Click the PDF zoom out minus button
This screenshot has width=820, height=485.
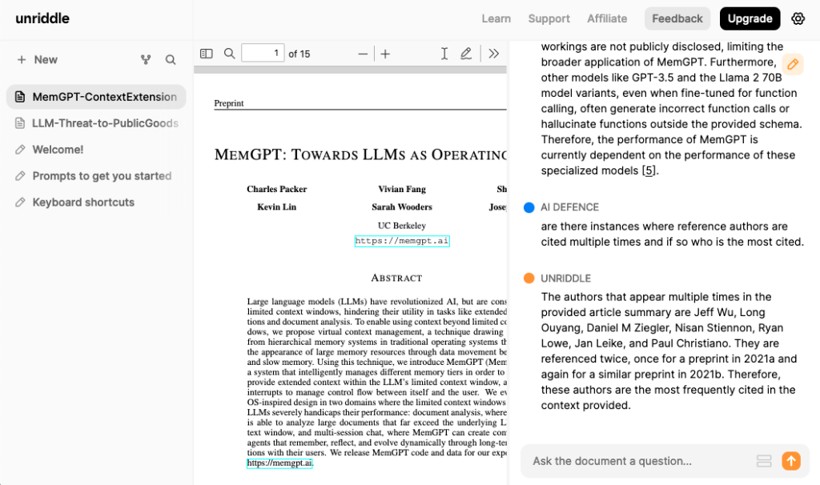363,54
